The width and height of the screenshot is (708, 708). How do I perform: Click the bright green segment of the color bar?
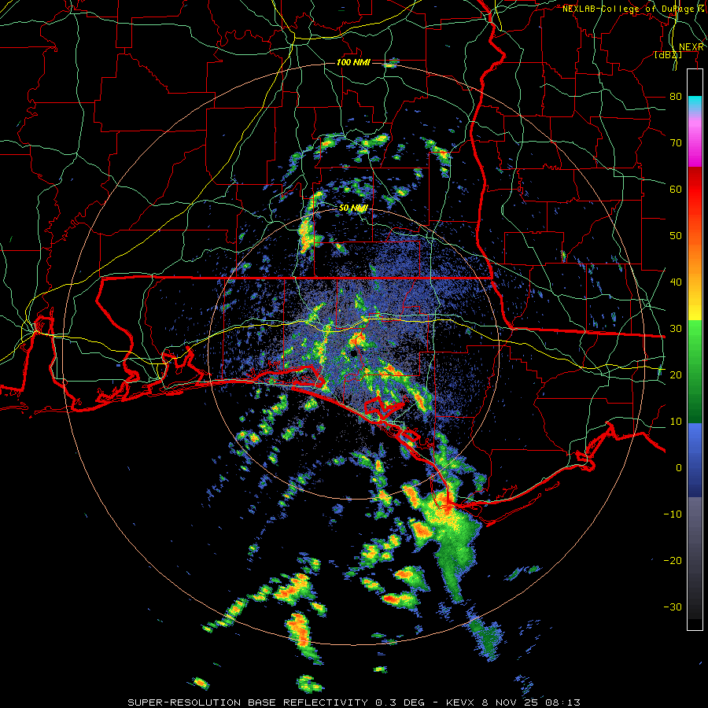pos(695,343)
